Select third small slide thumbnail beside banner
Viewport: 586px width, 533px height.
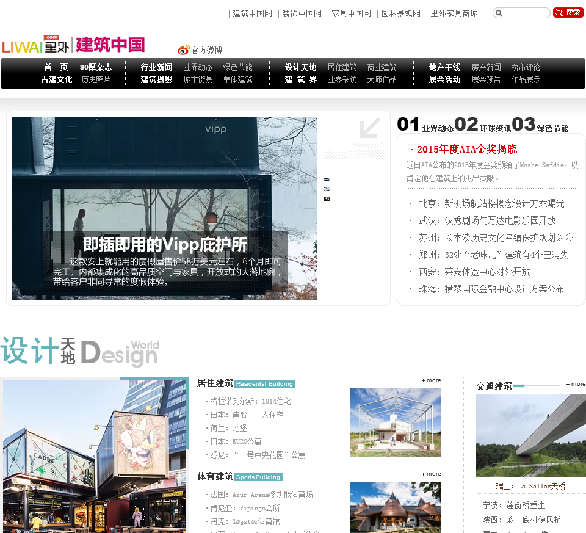pos(326,199)
